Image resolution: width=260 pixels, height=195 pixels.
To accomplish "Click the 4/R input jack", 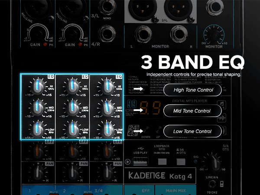I will pos(107,34).
